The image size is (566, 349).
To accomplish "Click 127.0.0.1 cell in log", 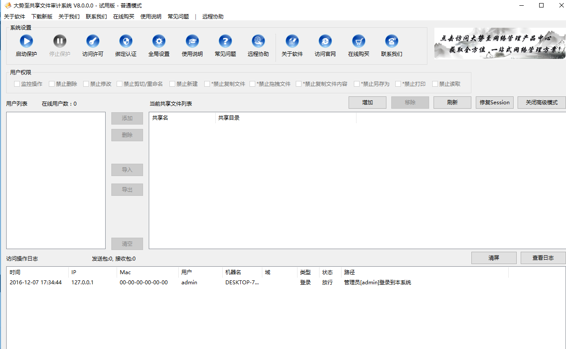I will tap(82, 283).
